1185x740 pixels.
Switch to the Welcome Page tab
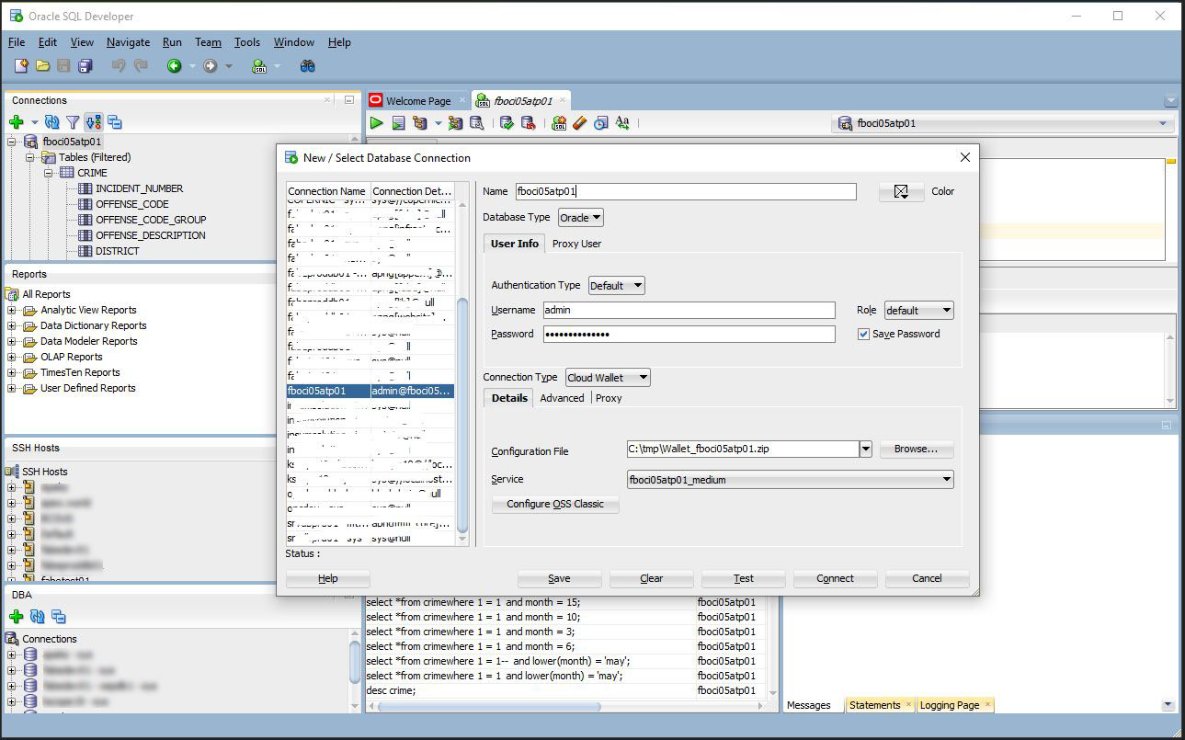pyautogui.click(x=417, y=101)
